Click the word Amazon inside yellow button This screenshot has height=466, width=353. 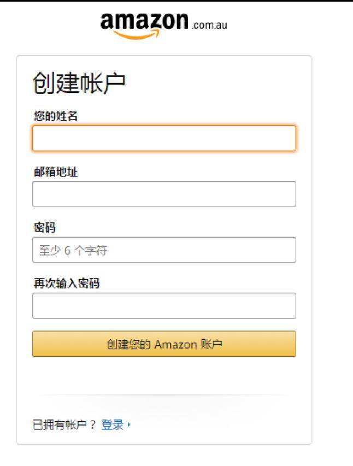point(176,345)
